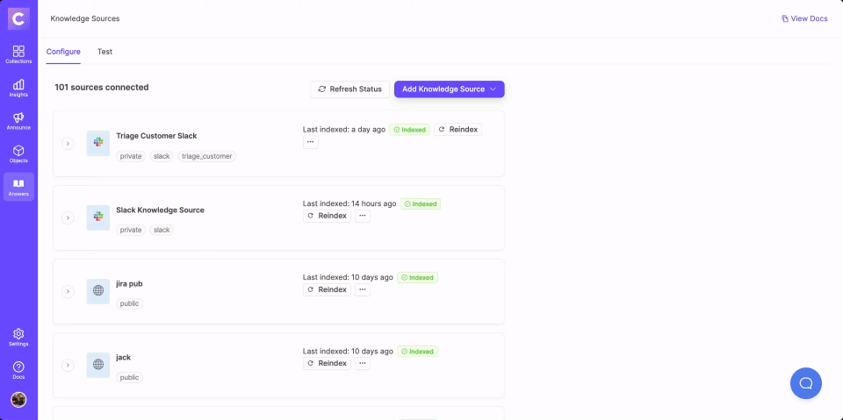The image size is (843, 420).
Task: Click the user profile avatar
Action: pos(18,400)
